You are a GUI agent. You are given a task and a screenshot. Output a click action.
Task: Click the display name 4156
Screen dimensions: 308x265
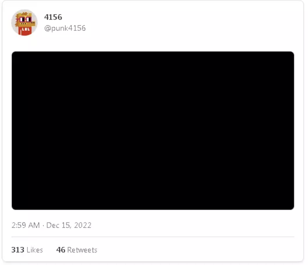coord(53,17)
